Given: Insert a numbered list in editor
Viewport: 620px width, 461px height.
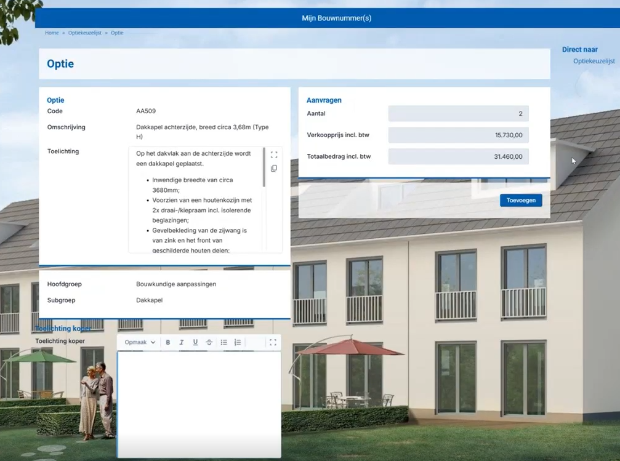Looking at the screenshot, I should pyautogui.click(x=238, y=342).
